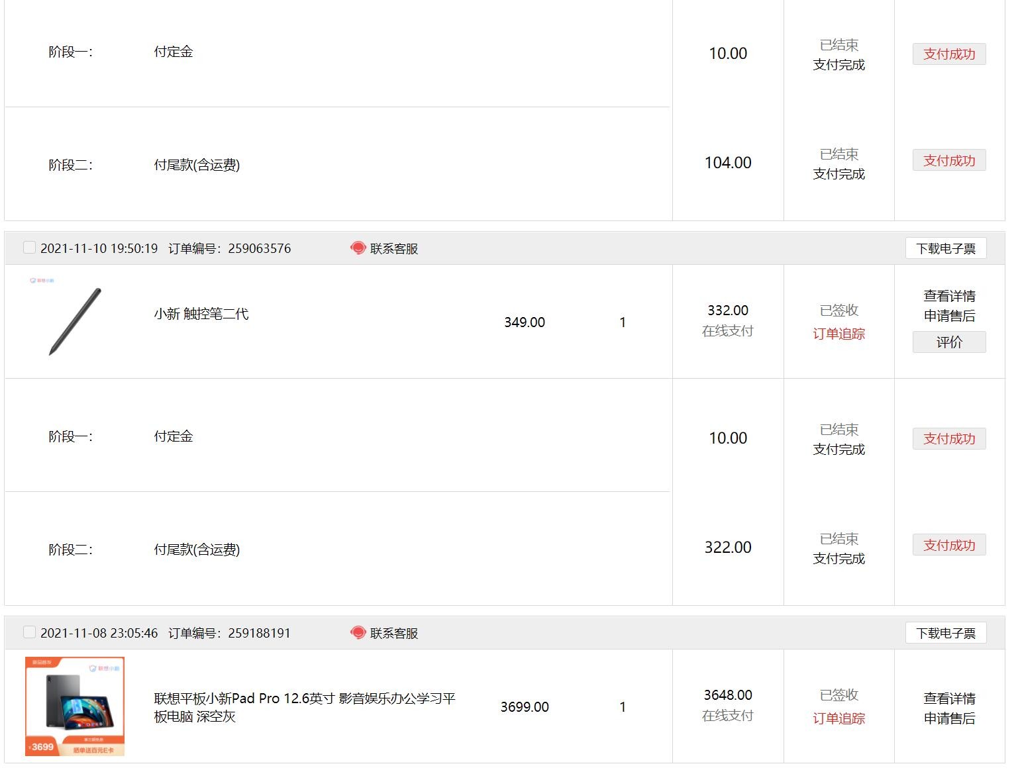Open 联想平板小新Pad Pro 12.6英寸 product title
Image resolution: width=1018 pixels, height=770 pixels.
point(305,707)
